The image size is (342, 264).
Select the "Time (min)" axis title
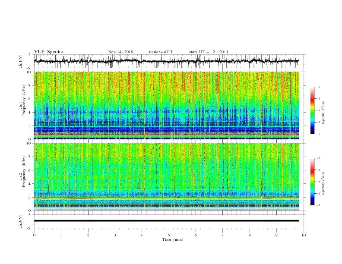(x=173, y=239)
